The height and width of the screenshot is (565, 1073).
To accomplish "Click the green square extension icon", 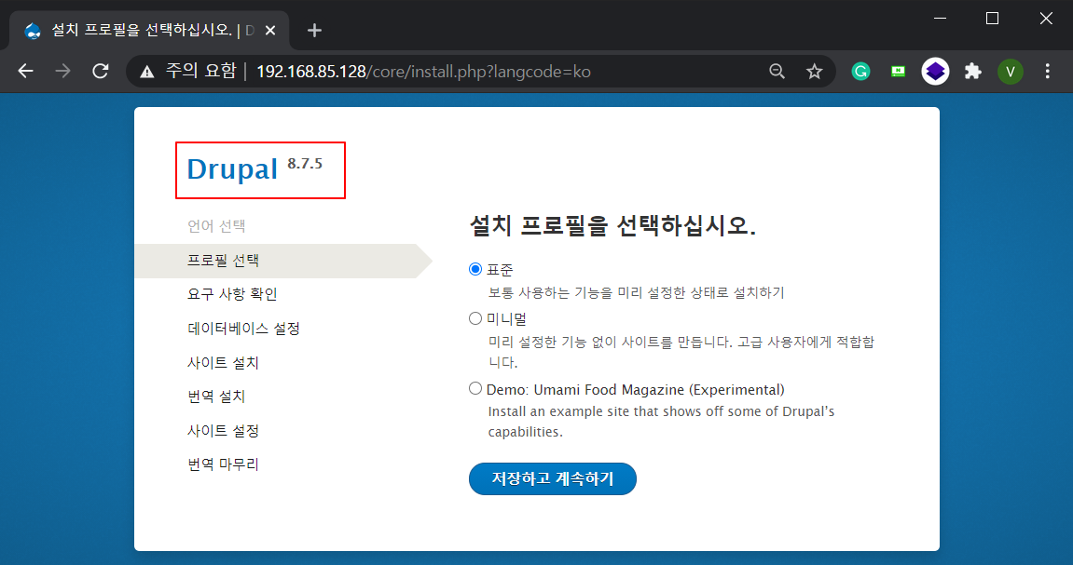I will [x=898, y=71].
